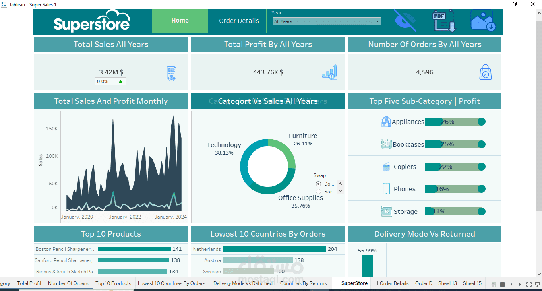Open the Year All Years dropdown
This screenshot has width=542, height=291.
point(327,21)
